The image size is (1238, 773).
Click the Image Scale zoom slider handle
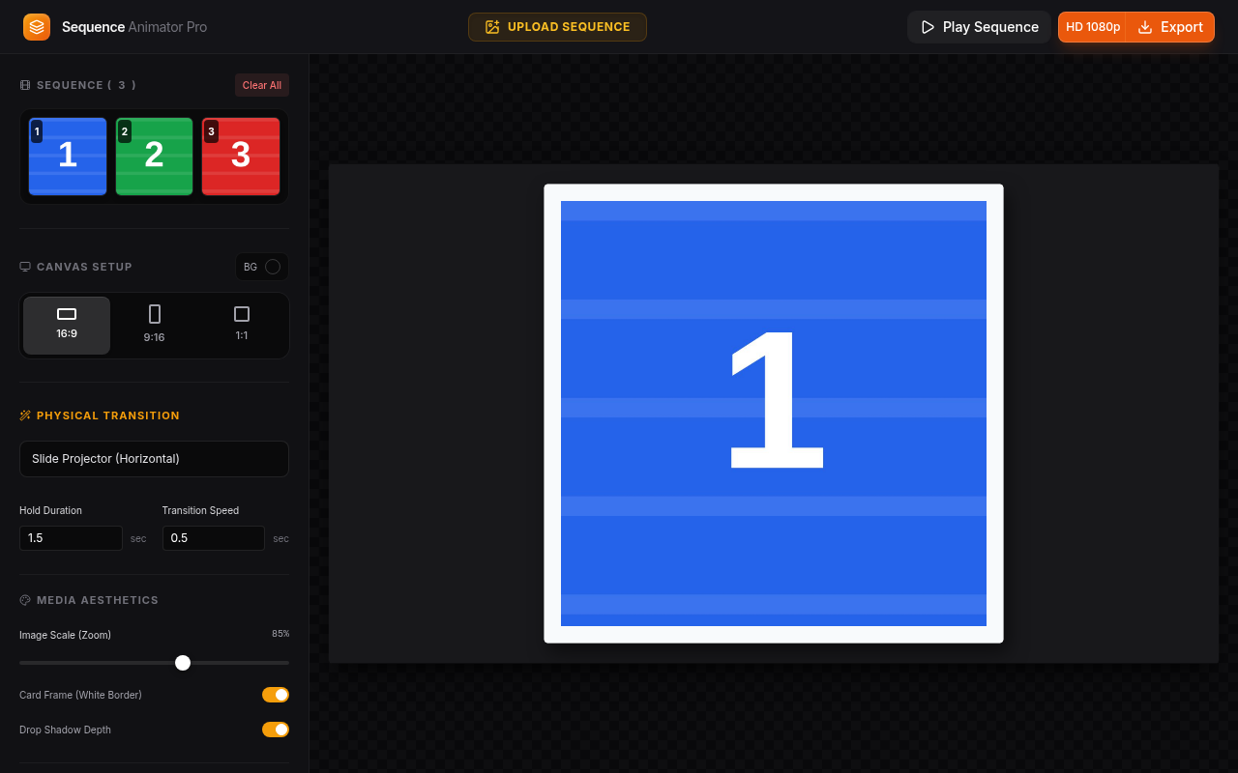click(183, 663)
